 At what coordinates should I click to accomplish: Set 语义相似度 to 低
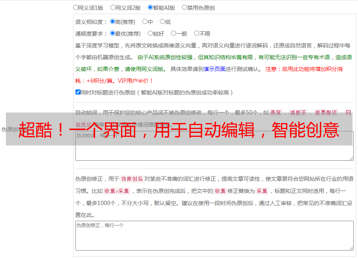[x=162, y=22]
